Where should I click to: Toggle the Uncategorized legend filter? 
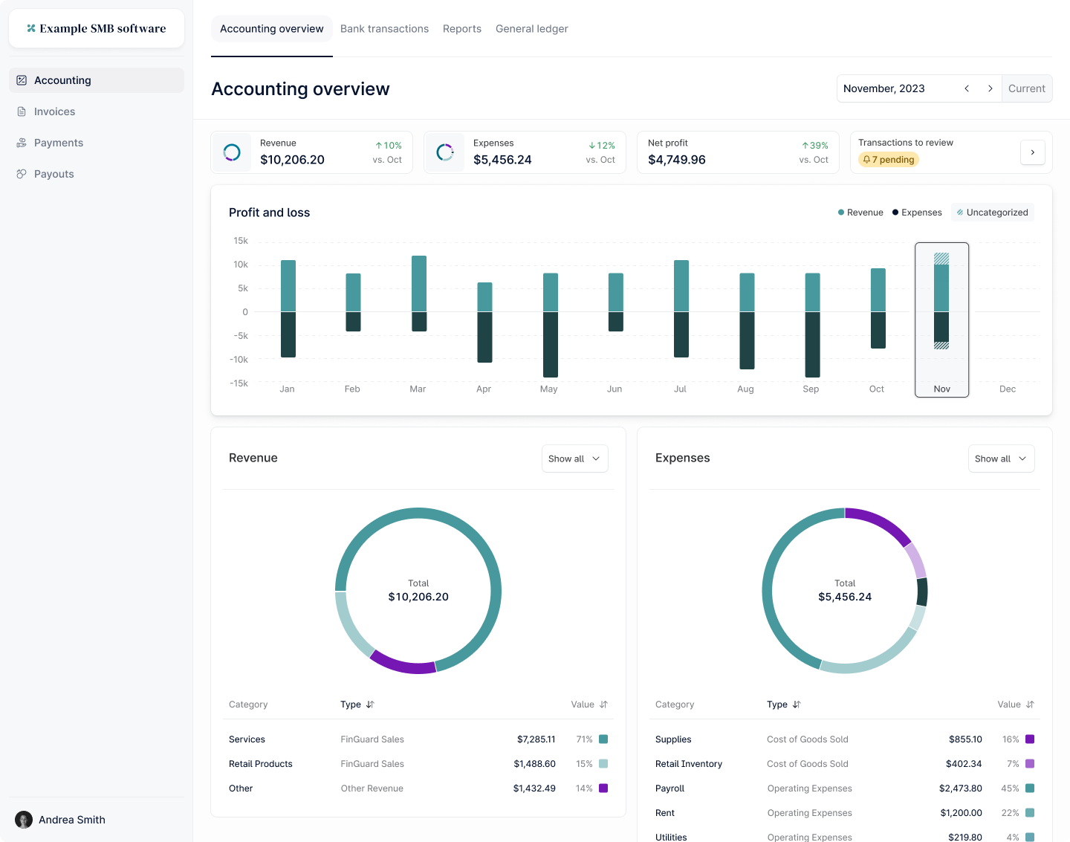(992, 212)
